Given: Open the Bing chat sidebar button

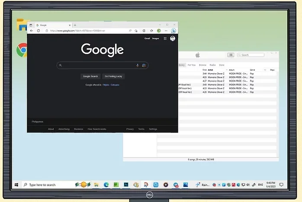Looking at the screenshot, I should (x=173, y=31).
